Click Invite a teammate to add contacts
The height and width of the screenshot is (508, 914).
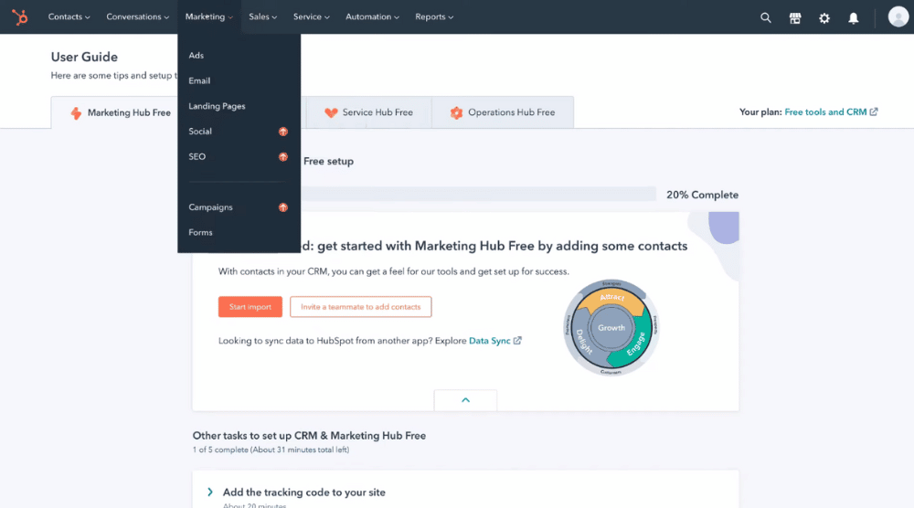pos(361,307)
